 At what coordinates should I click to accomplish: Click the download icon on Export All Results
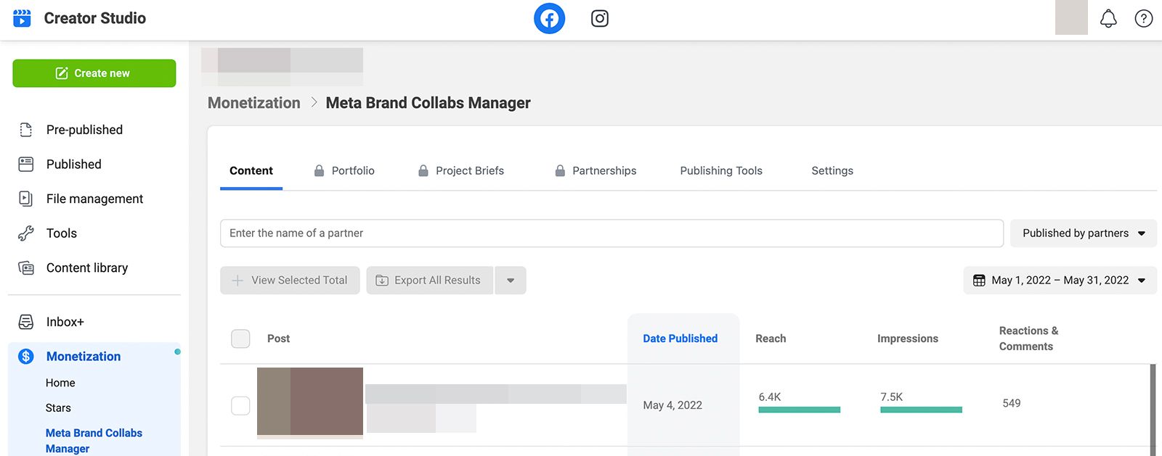tap(382, 281)
